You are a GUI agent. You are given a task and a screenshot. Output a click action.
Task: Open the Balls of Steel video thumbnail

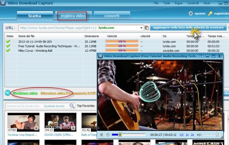89,122
